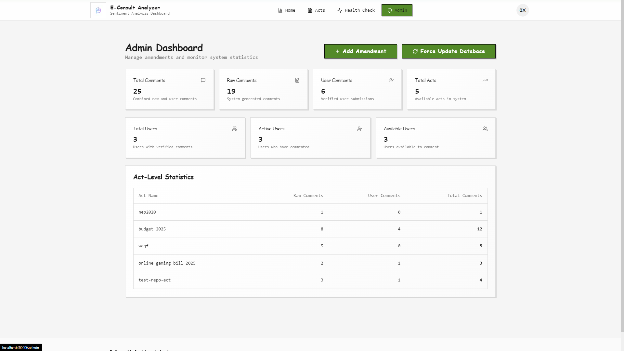Select the test-repo-act table row
624x351 pixels.
coord(310,280)
